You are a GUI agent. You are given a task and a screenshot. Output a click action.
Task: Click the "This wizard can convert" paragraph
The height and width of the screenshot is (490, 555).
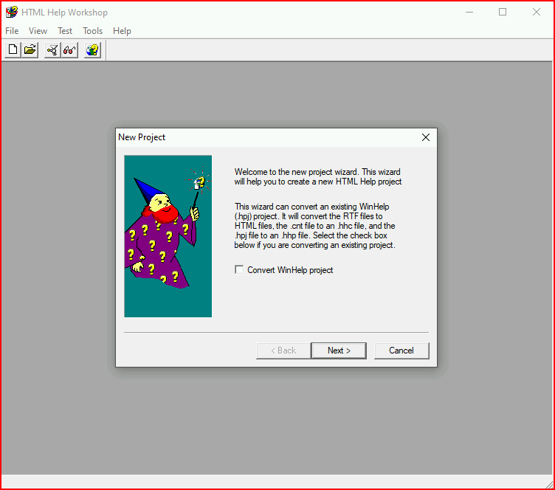click(x=314, y=226)
